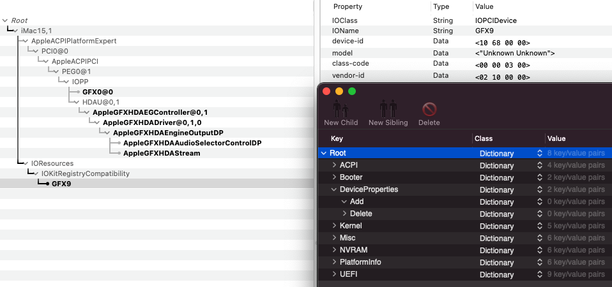
Task: Select AppleGFXHDAStream entry
Action: [162, 153]
